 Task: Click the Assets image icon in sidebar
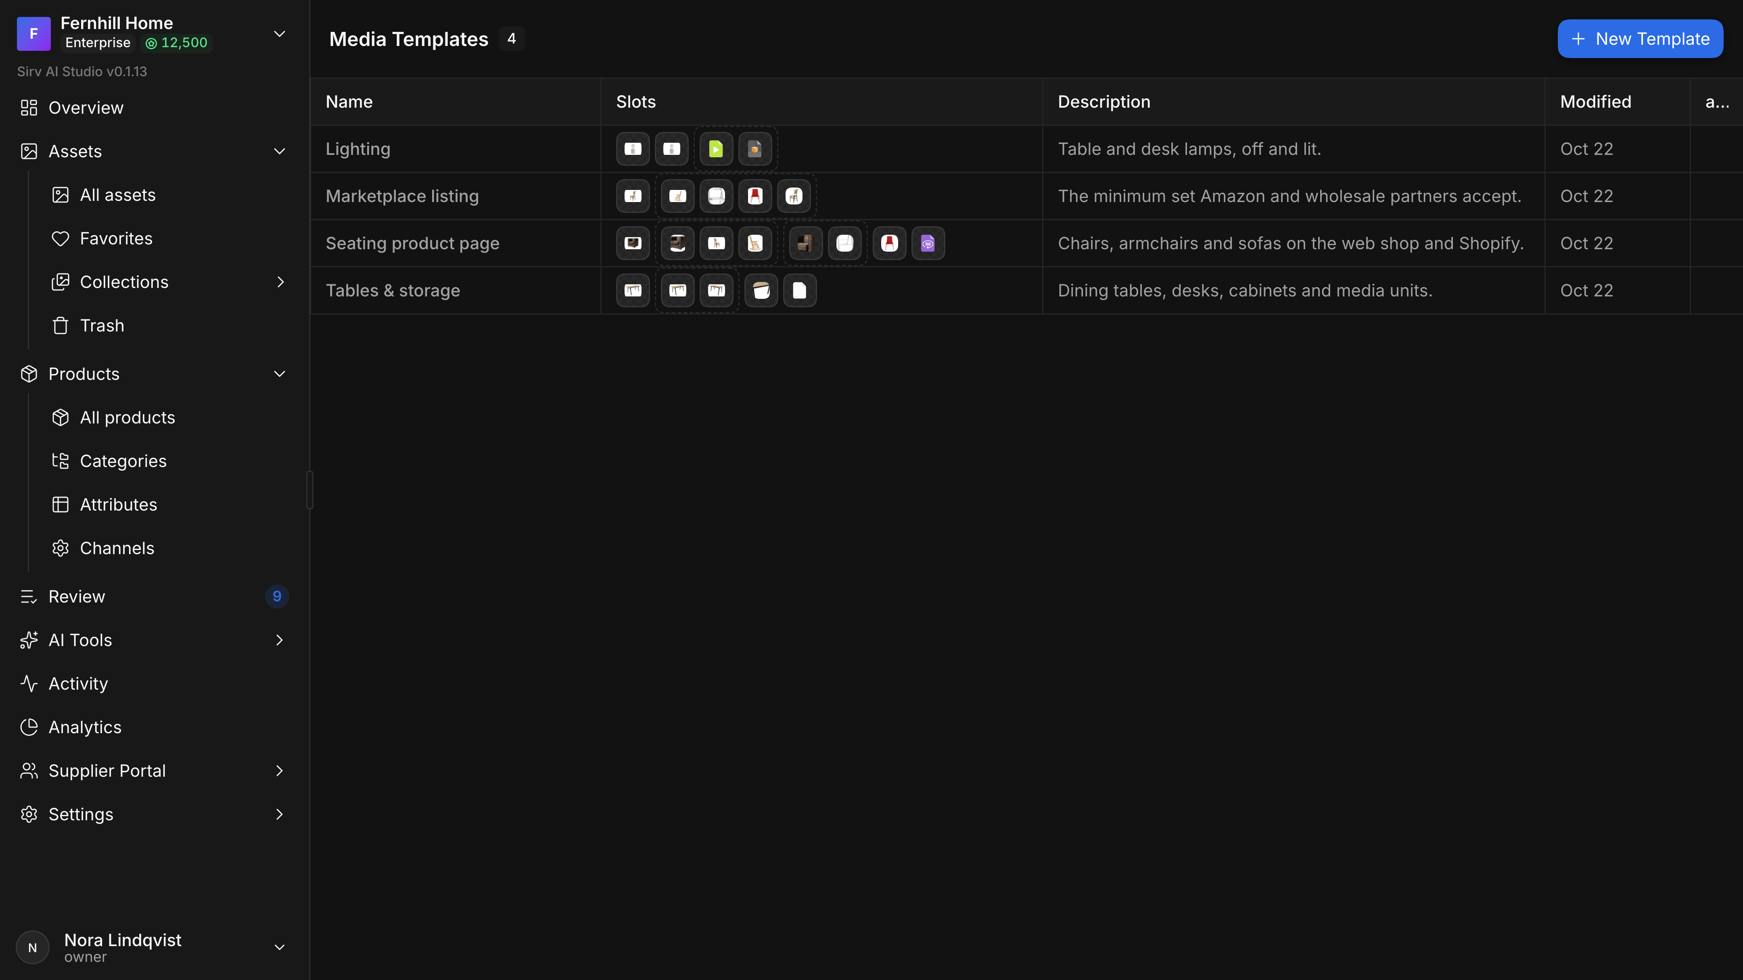(x=28, y=152)
